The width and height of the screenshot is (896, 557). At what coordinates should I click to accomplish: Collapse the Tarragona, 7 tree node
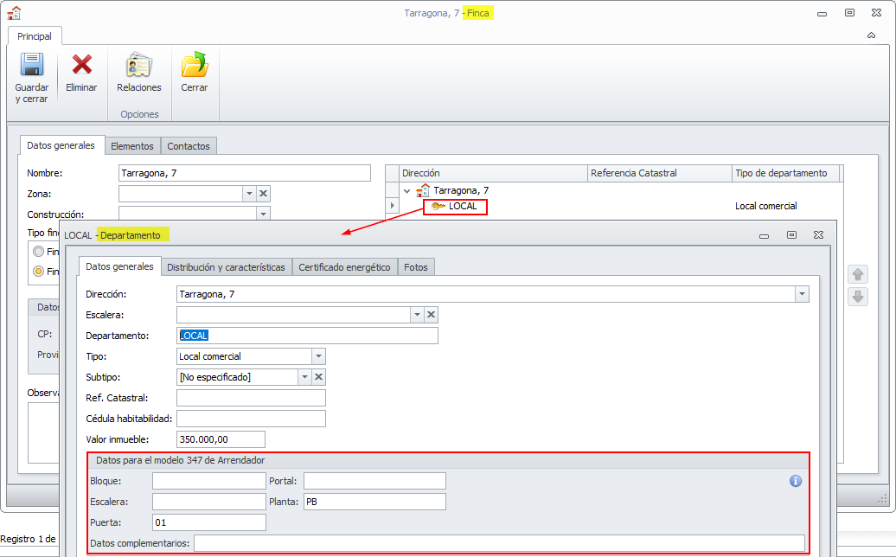pyautogui.click(x=406, y=191)
